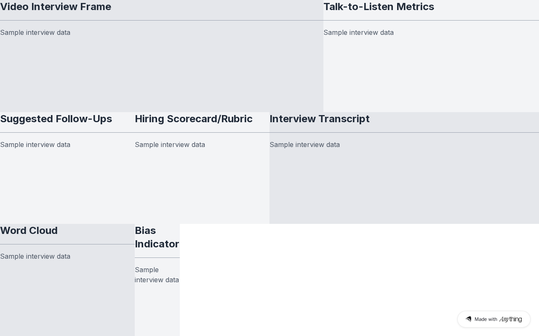Select the Video Interview Frame heading

pyautogui.click(x=56, y=7)
